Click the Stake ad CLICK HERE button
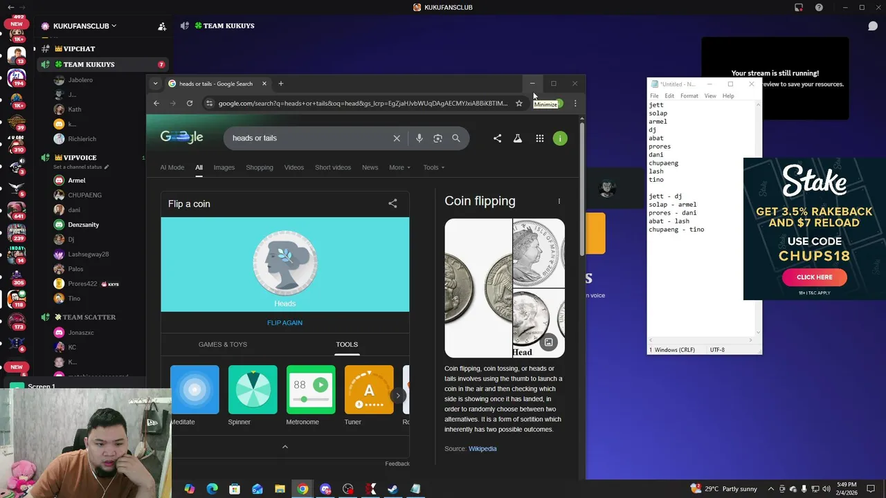 point(814,277)
